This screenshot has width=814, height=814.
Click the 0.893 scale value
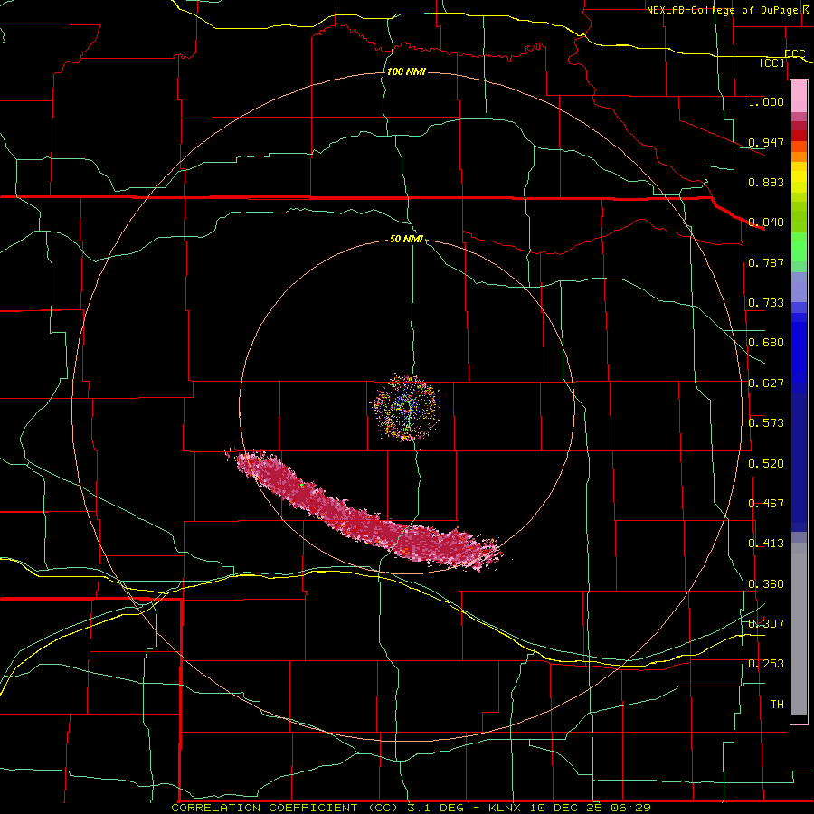766,182
